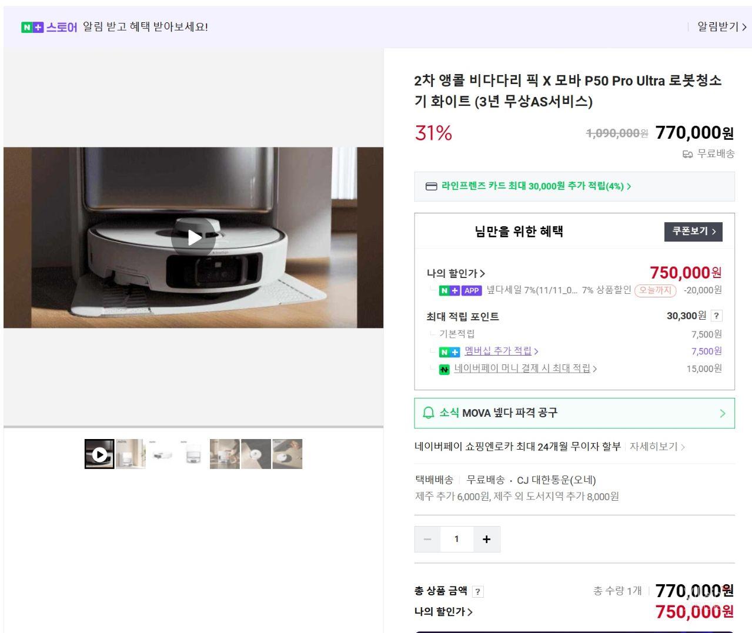752x633 pixels.
Task: Click the quantity input field
Action: [x=456, y=539]
